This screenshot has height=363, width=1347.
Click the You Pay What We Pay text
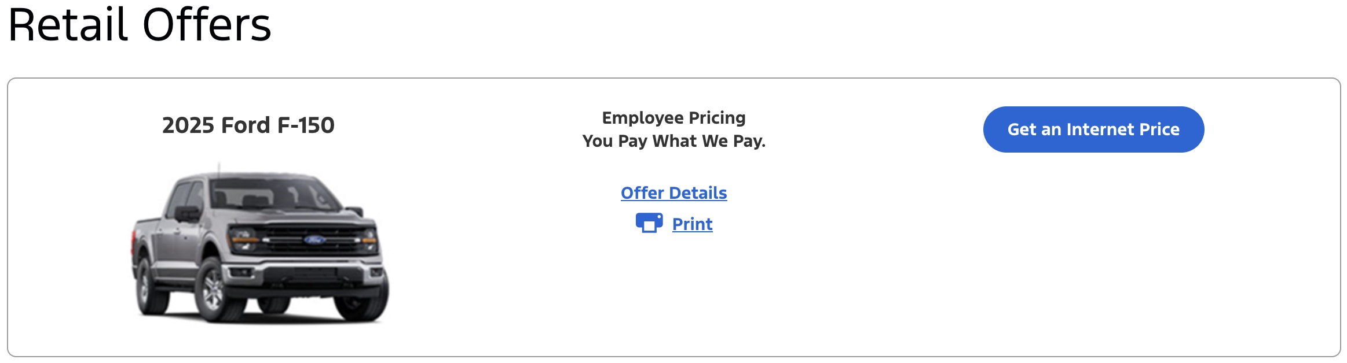pos(673,141)
